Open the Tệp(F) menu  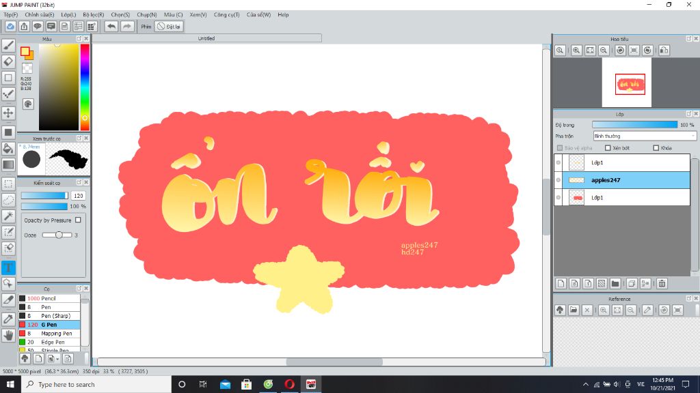tap(11, 15)
